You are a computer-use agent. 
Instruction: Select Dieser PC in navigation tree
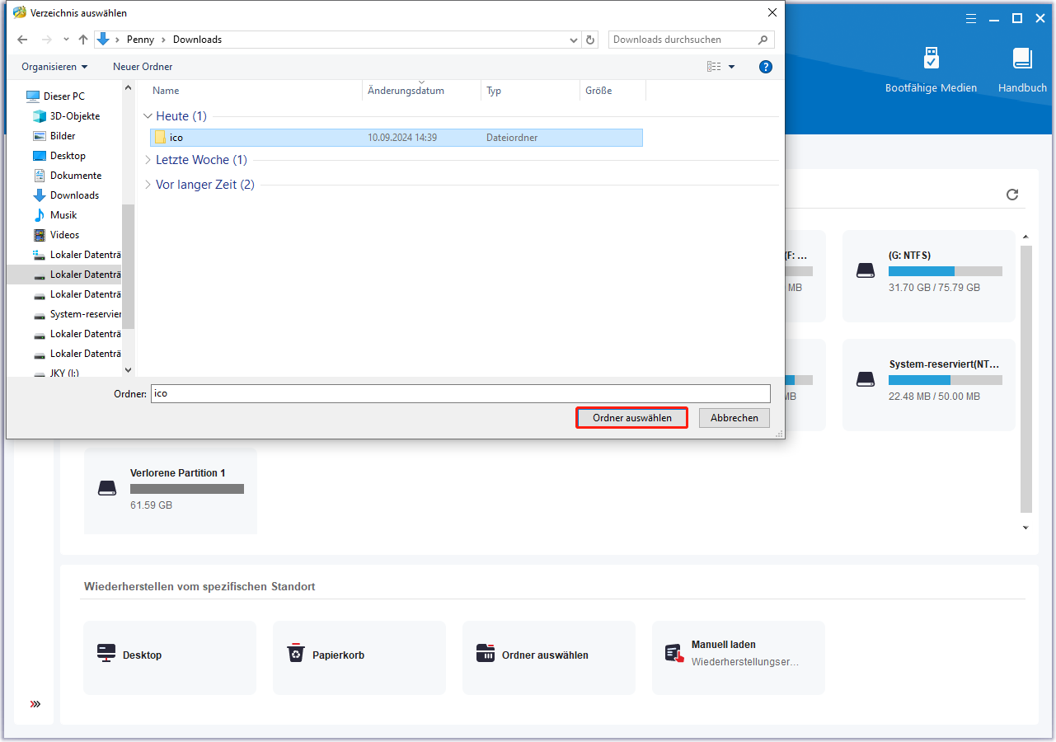pyautogui.click(x=63, y=96)
